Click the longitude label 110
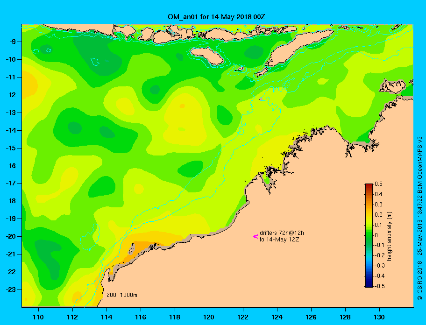 (38, 317)
